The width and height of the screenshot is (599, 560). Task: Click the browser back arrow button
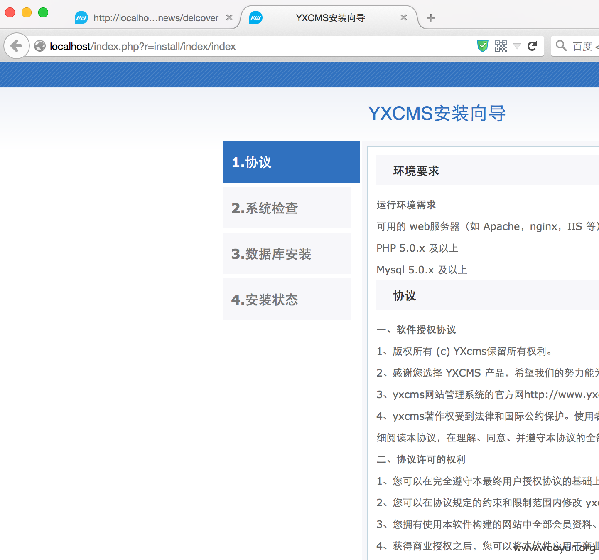(x=17, y=46)
